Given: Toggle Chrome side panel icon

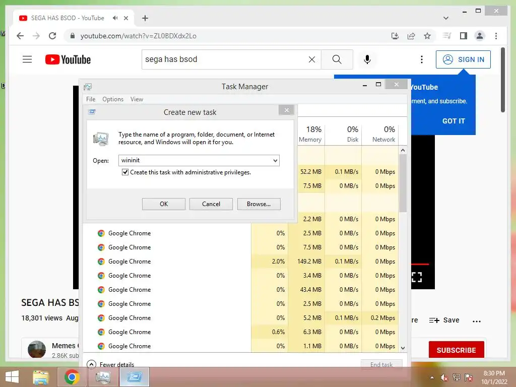Looking at the screenshot, I should click(464, 36).
